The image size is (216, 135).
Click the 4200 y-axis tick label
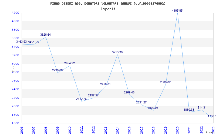(15, 13)
